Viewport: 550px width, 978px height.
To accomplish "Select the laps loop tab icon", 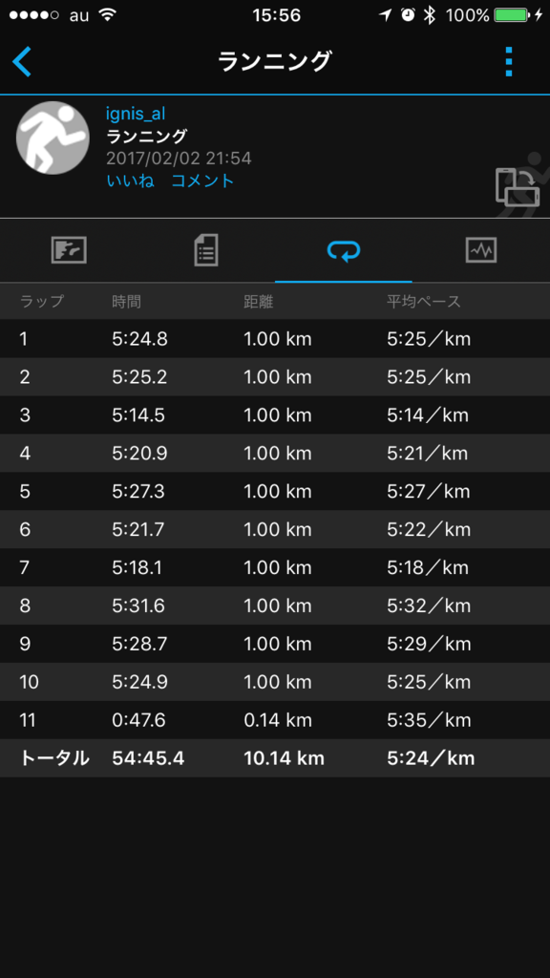I will (344, 251).
